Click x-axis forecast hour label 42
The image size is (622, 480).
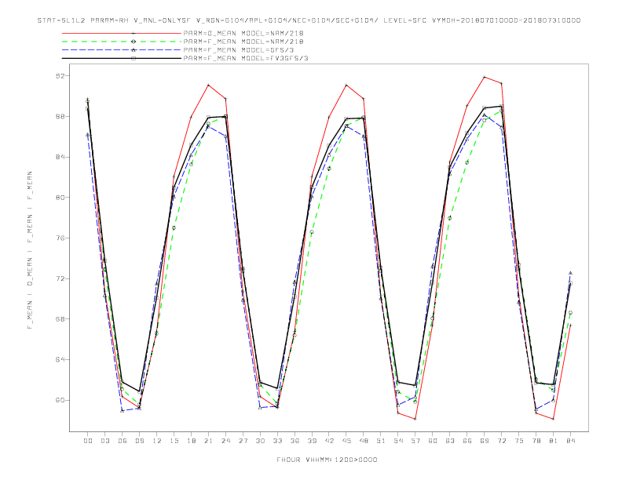329,441
